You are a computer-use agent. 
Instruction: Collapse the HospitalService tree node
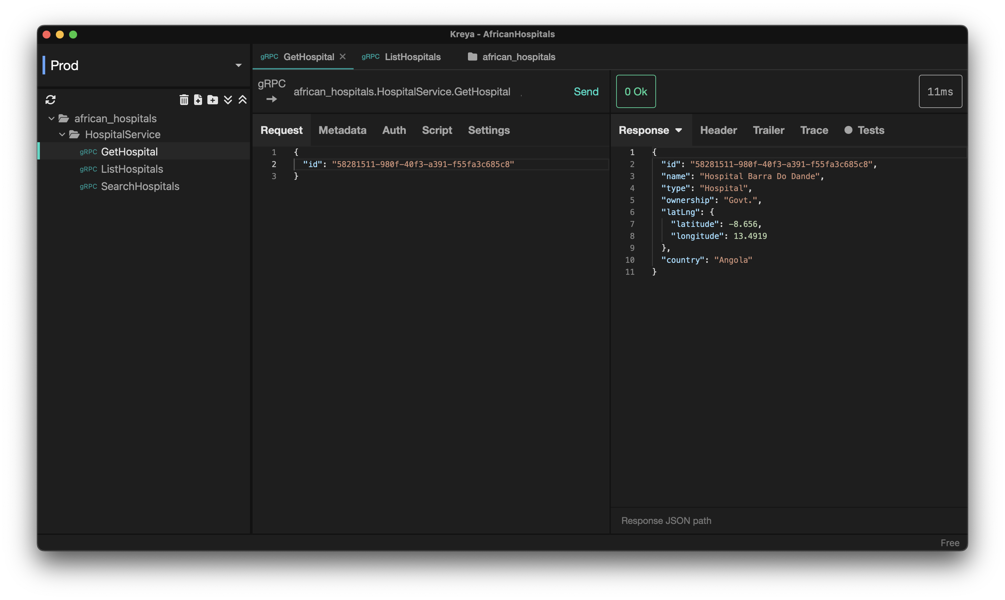(x=62, y=134)
